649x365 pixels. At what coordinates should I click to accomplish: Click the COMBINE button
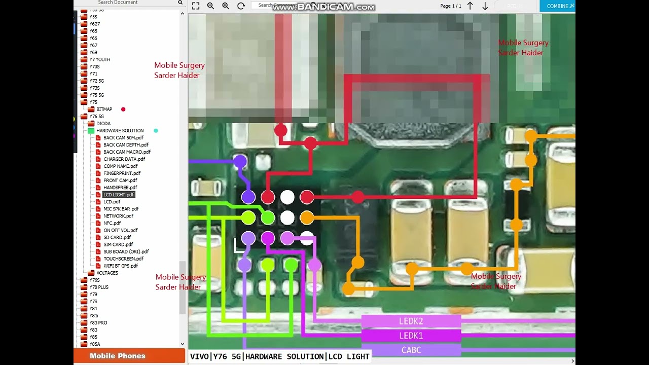pyautogui.click(x=557, y=6)
